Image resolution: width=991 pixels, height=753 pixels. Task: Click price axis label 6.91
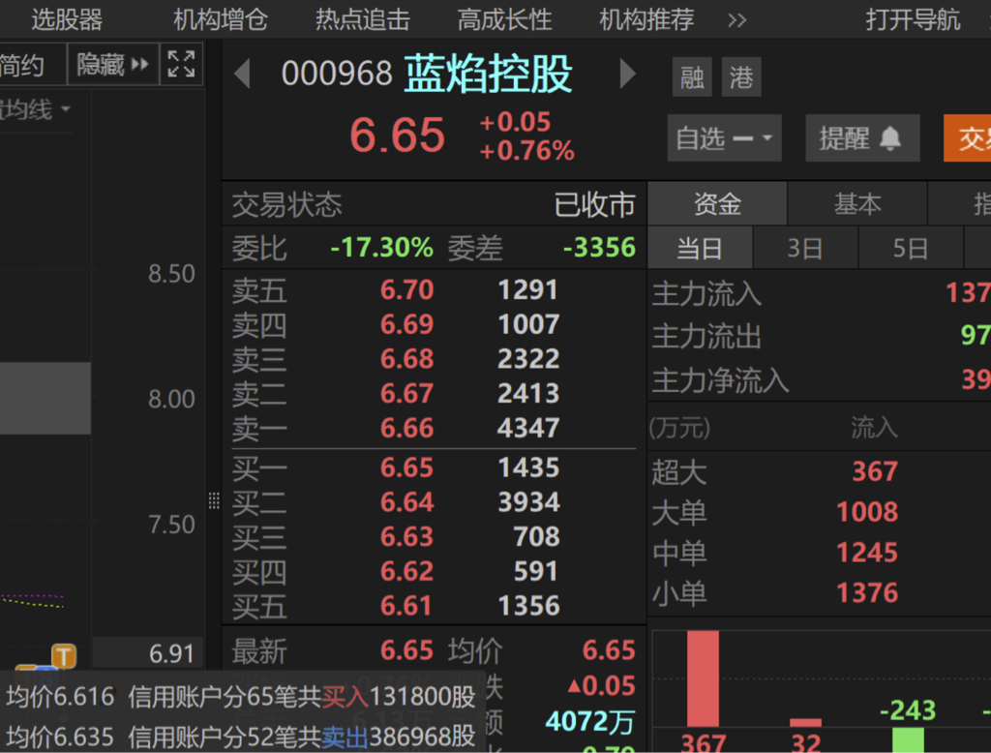pyautogui.click(x=171, y=653)
